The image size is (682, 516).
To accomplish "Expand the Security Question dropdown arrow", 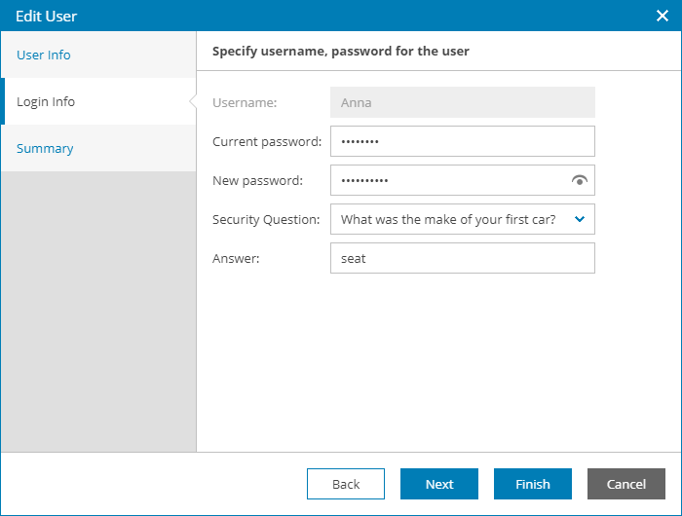I will point(580,219).
